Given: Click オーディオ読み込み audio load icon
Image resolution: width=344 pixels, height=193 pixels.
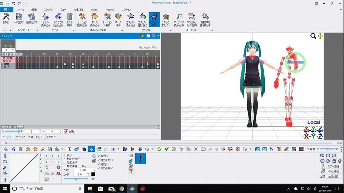Looking at the screenshot, I should point(179,20).
